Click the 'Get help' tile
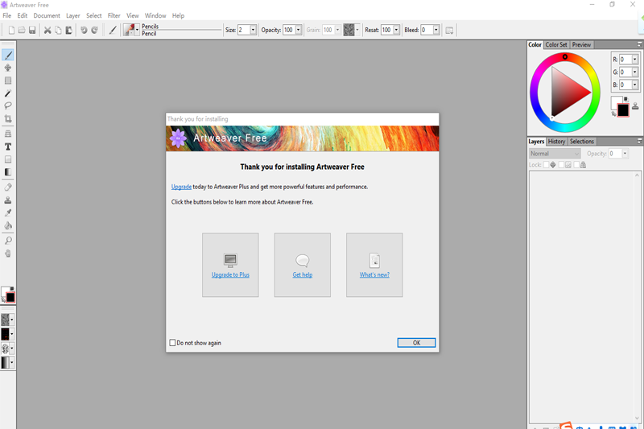 tap(303, 265)
